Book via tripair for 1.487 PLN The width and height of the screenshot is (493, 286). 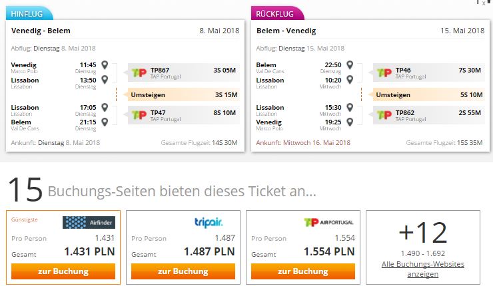click(x=183, y=271)
